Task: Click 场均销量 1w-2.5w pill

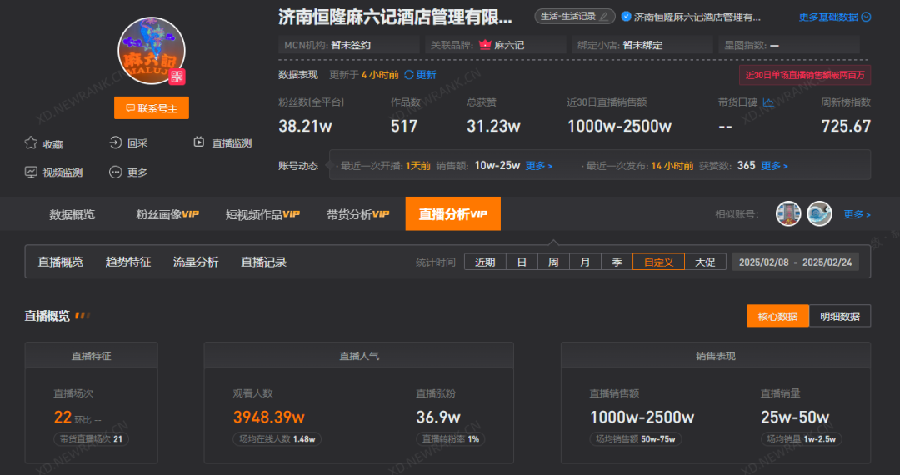Action: [802, 439]
